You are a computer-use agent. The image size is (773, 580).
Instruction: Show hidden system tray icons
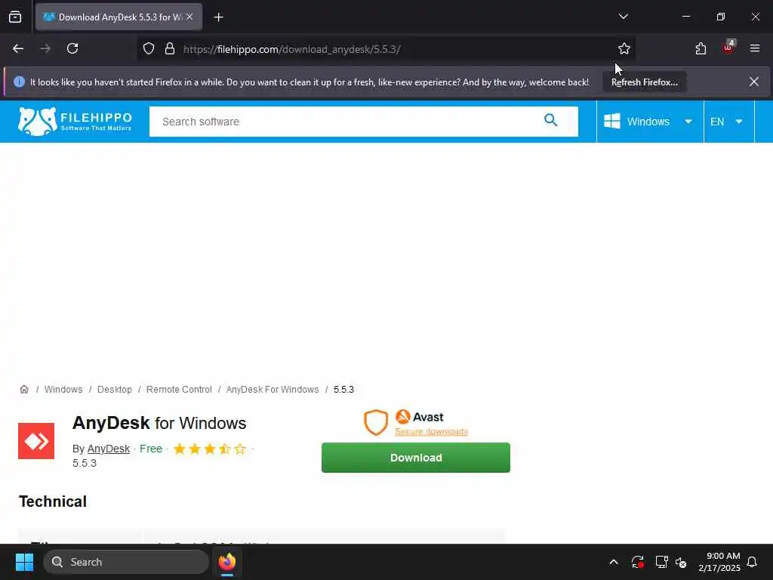point(614,562)
